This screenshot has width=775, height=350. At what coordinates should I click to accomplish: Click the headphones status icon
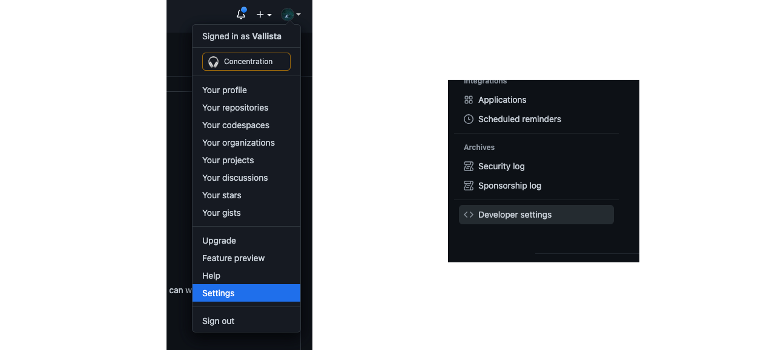[213, 62]
